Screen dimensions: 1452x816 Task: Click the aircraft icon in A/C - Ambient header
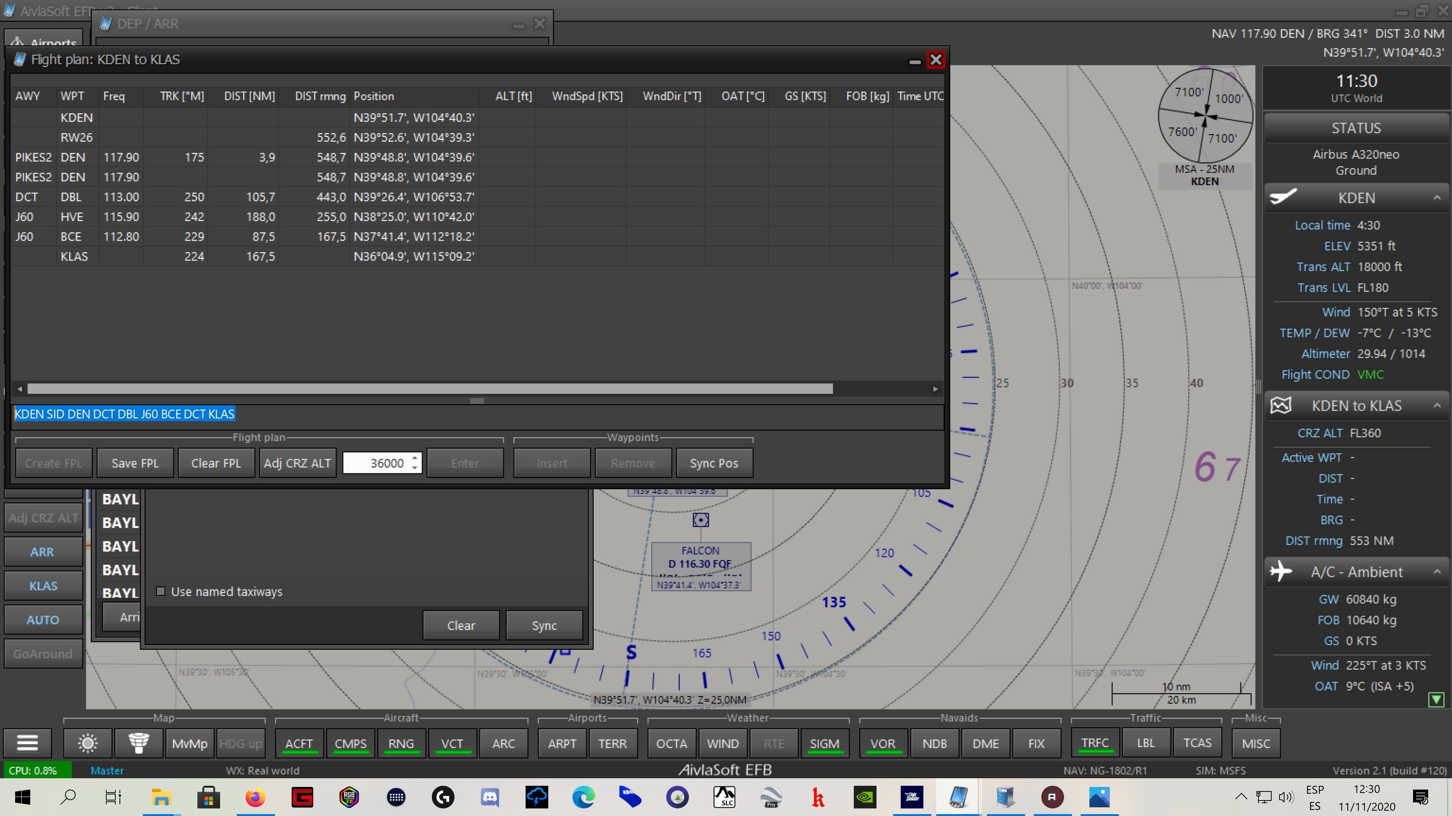click(1281, 572)
